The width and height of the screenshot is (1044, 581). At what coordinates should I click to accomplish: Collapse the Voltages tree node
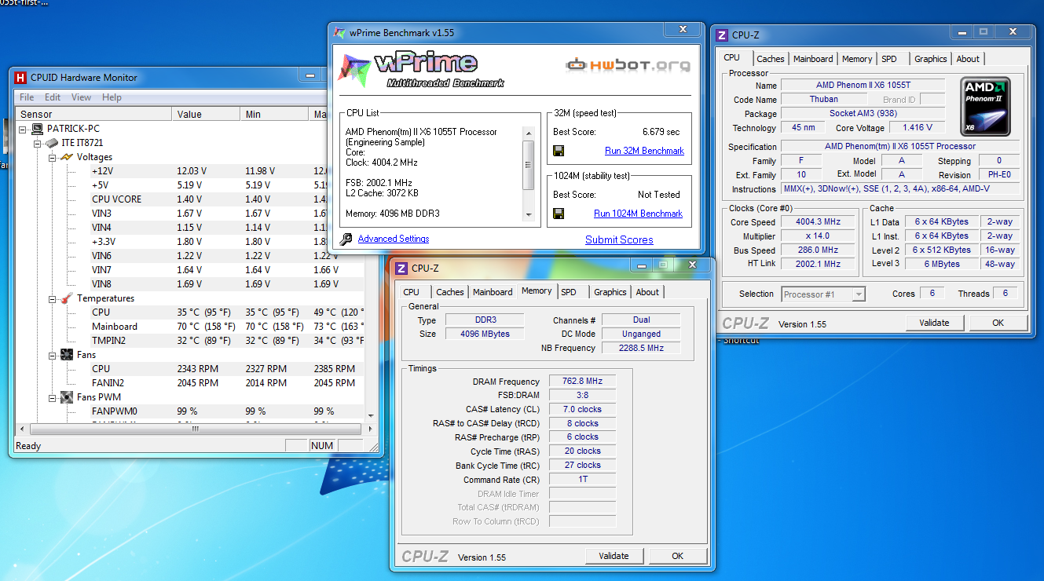(52, 157)
